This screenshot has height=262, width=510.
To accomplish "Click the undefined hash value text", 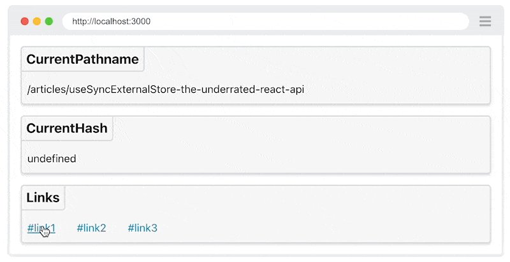I will click(52, 158).
